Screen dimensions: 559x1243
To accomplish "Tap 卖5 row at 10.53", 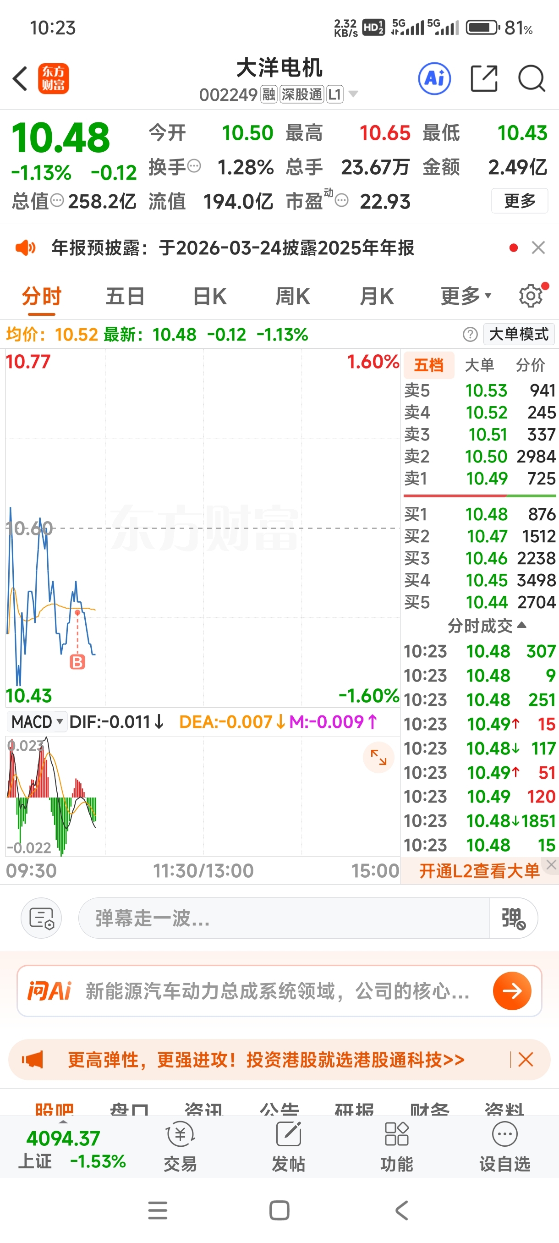I will [x=480, y=390].
